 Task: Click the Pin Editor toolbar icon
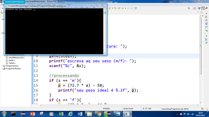[135, 8]
